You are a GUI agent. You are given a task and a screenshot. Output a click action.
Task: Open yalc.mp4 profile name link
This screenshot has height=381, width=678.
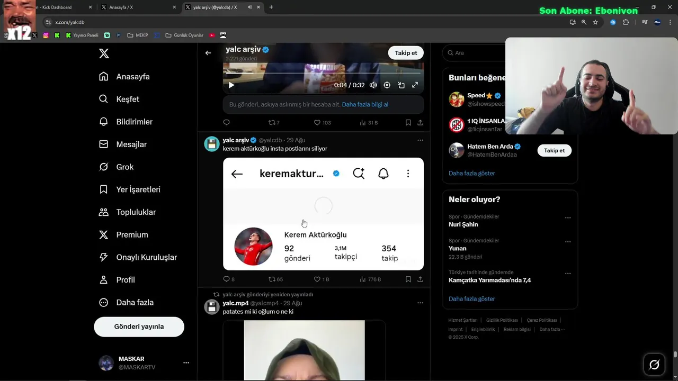235,303
